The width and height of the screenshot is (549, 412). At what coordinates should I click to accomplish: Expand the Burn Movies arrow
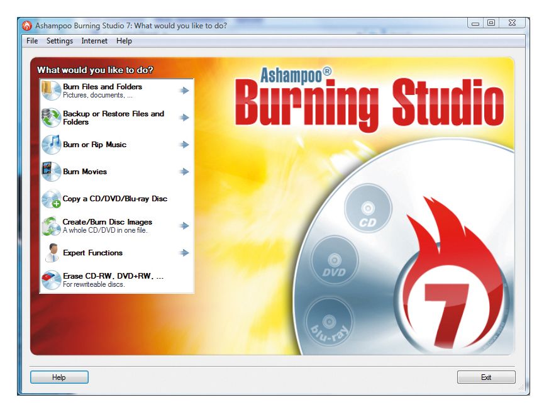click(x=184, y=171)
